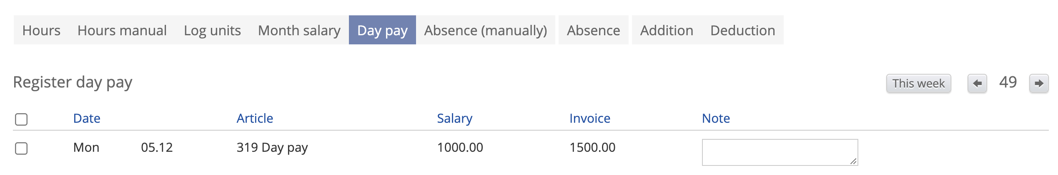This screenshot has width=1058, height=175.
Task: Switch to Hours manual tab
Action: point(122,30)
